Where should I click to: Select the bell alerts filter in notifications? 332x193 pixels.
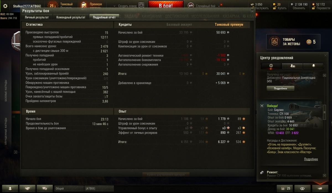click(x=313, y=66)
